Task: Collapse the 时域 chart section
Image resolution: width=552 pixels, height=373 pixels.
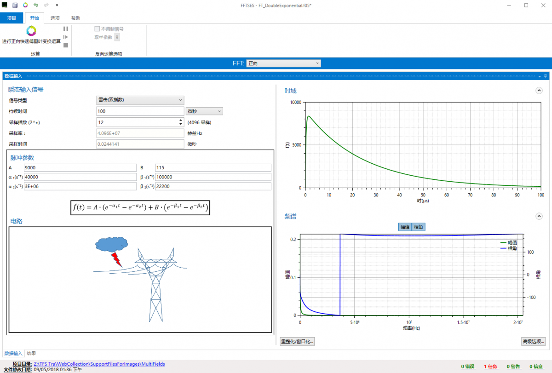Action: click(x=539, y=91)
